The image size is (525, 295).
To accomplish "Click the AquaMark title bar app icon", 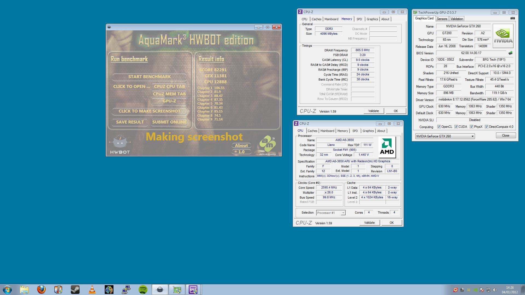I will coord(109,27).
